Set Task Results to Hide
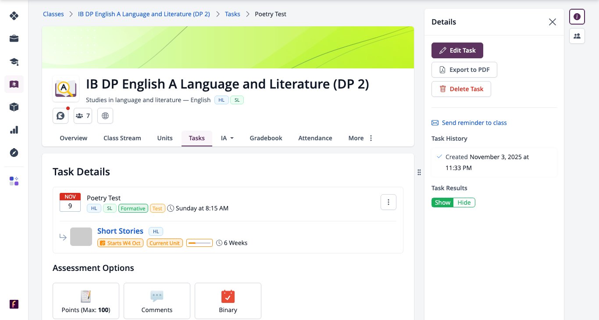Screen dimensions: 599x320 [x=464, y=203]
